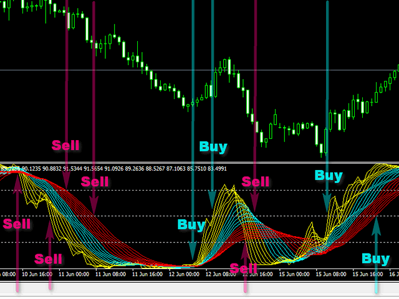
Task: Click the 15 Jun 16:00 time axis label
Action: pos(368,274)
